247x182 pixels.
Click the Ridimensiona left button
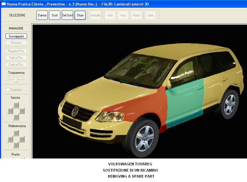(x=10, y=139)
